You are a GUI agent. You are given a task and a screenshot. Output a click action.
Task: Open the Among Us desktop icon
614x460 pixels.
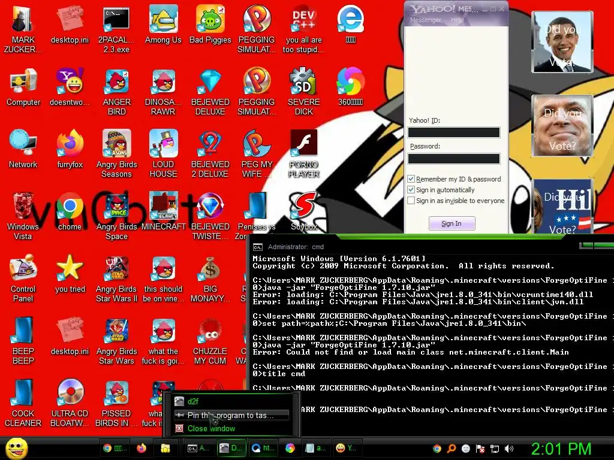point(163,23)
